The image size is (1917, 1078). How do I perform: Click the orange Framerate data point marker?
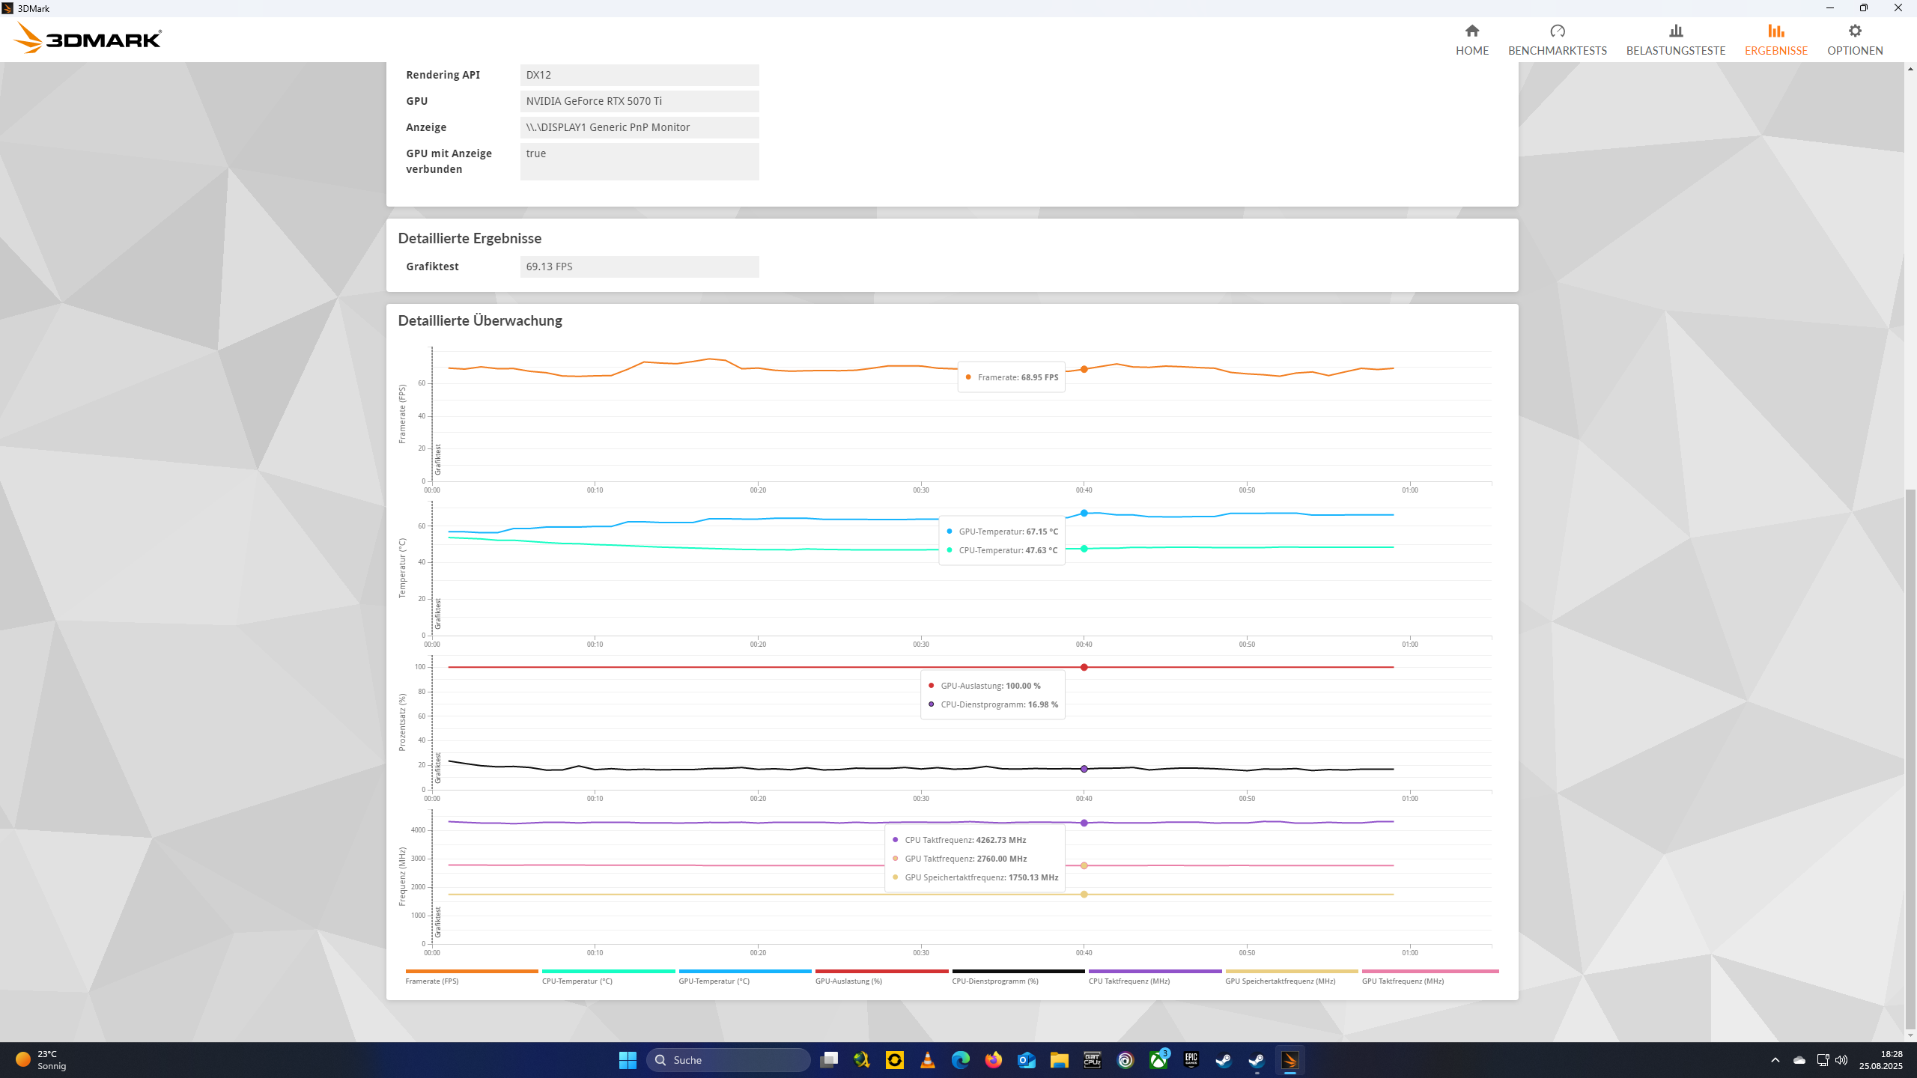(1084, 369)
